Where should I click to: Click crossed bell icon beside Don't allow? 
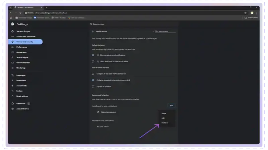[x=98, y=62]
